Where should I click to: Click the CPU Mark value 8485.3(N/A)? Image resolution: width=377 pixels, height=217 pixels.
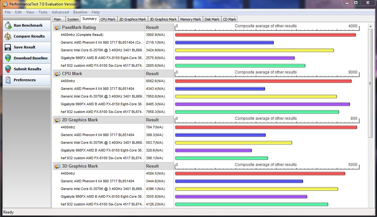(x=155, y=104)
